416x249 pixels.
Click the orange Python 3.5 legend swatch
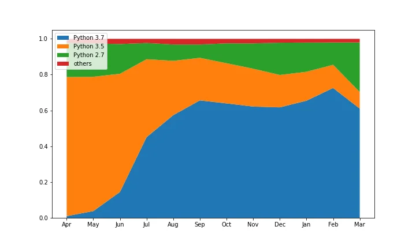coord(63,46)
